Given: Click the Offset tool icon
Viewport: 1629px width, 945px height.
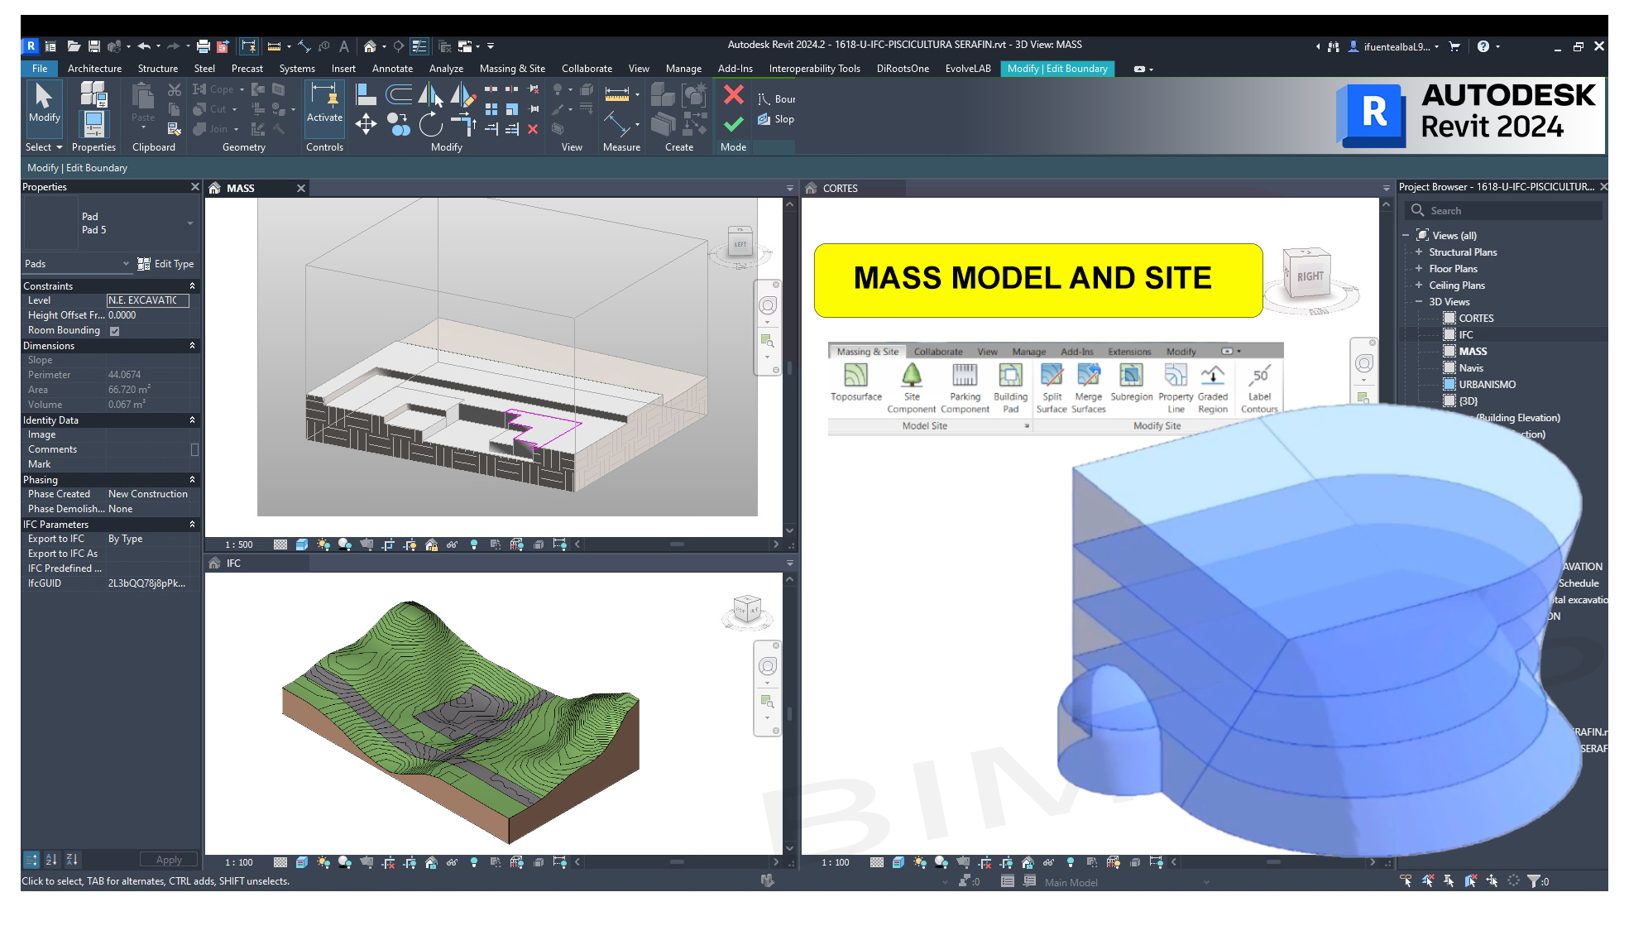Looking at the screenshot, I should (399, 94).
